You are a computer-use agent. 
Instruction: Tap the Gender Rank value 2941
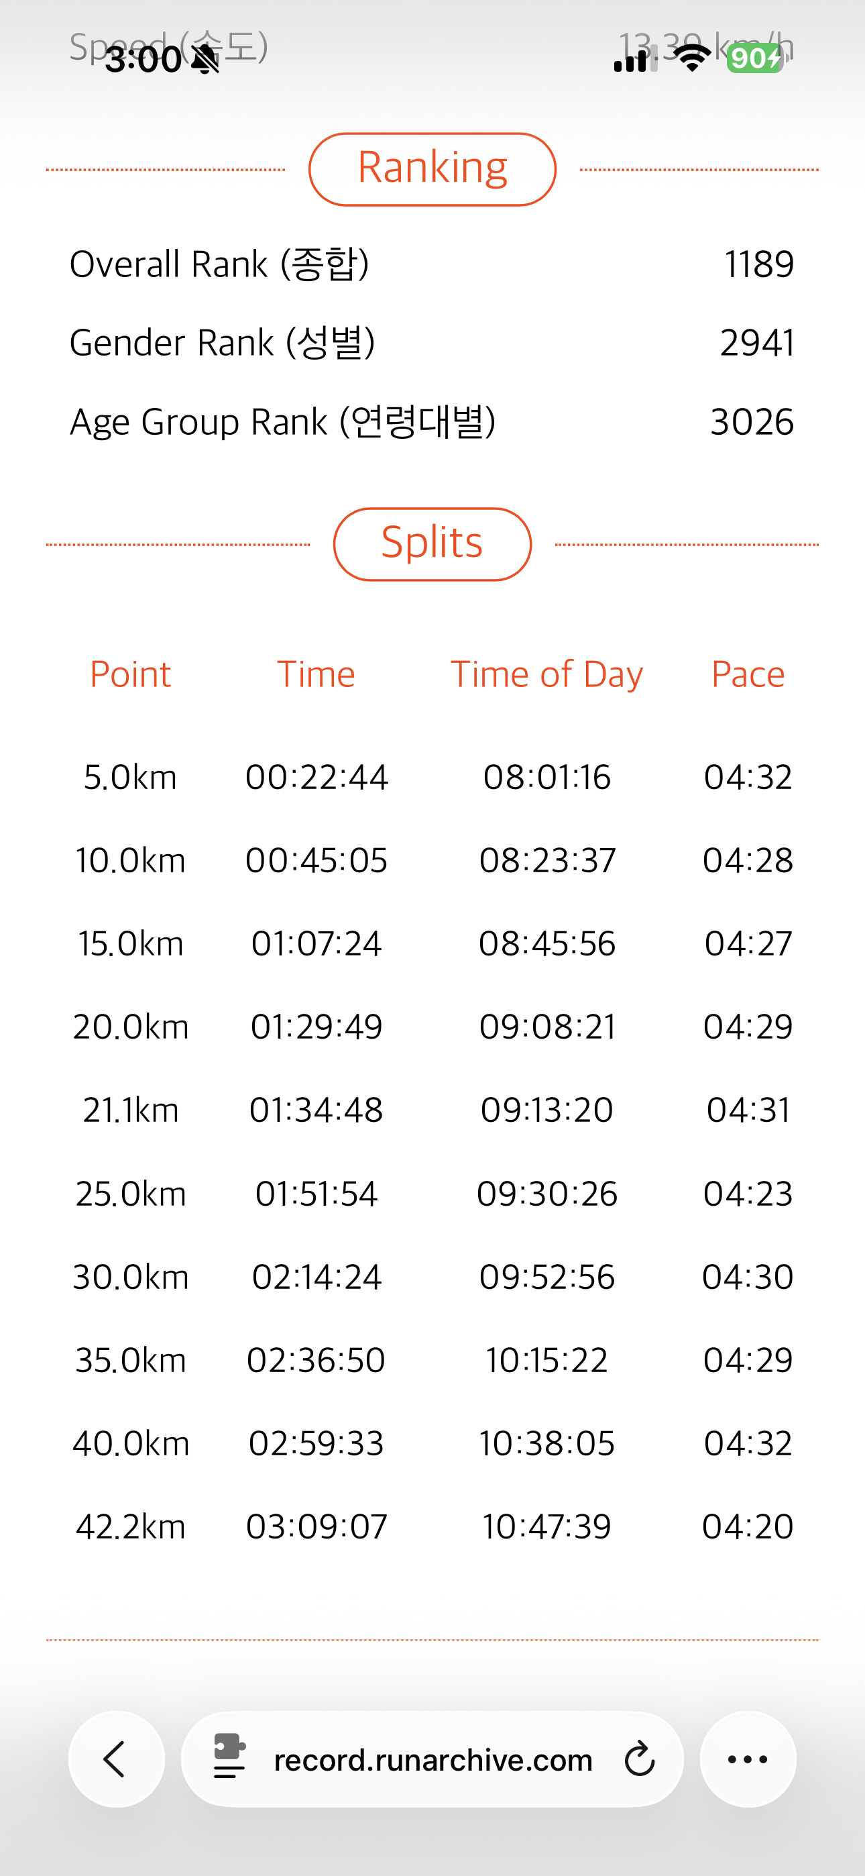757,342
